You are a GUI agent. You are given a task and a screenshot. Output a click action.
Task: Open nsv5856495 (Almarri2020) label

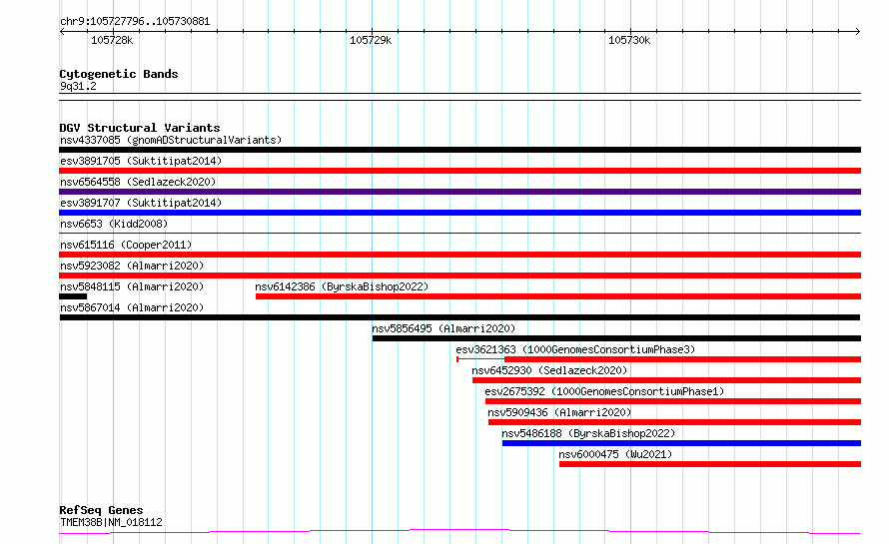(x=444, y=328)
